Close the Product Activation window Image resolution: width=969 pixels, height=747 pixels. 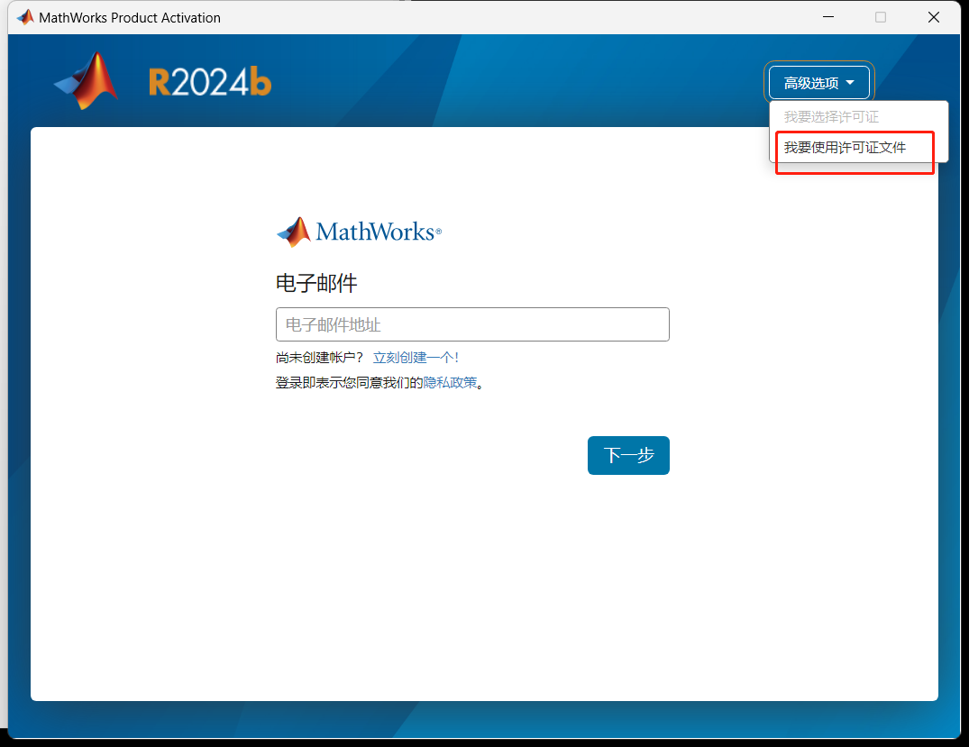point(934,17)
